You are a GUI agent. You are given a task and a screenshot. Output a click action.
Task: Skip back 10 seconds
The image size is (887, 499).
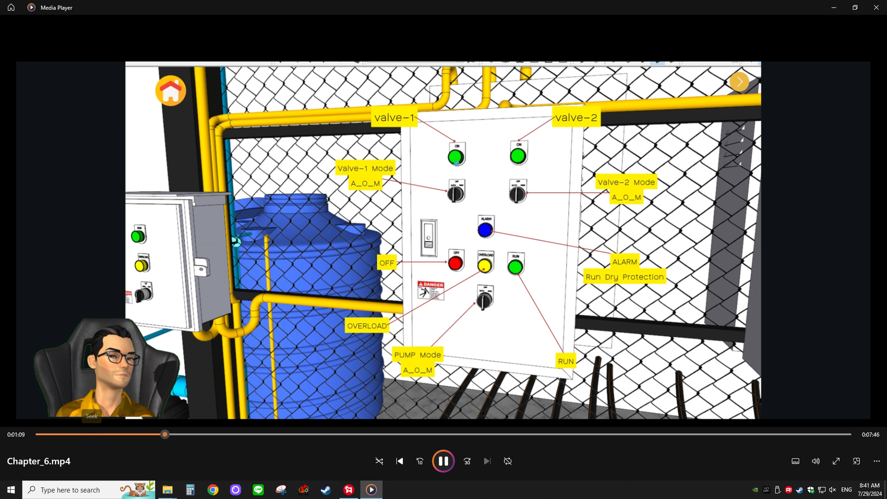pyautogui.click(x=420, y=461)
